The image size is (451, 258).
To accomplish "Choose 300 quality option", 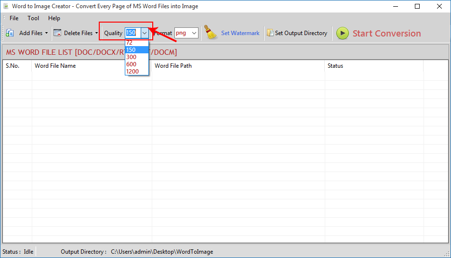I will [x=137, y=57].
